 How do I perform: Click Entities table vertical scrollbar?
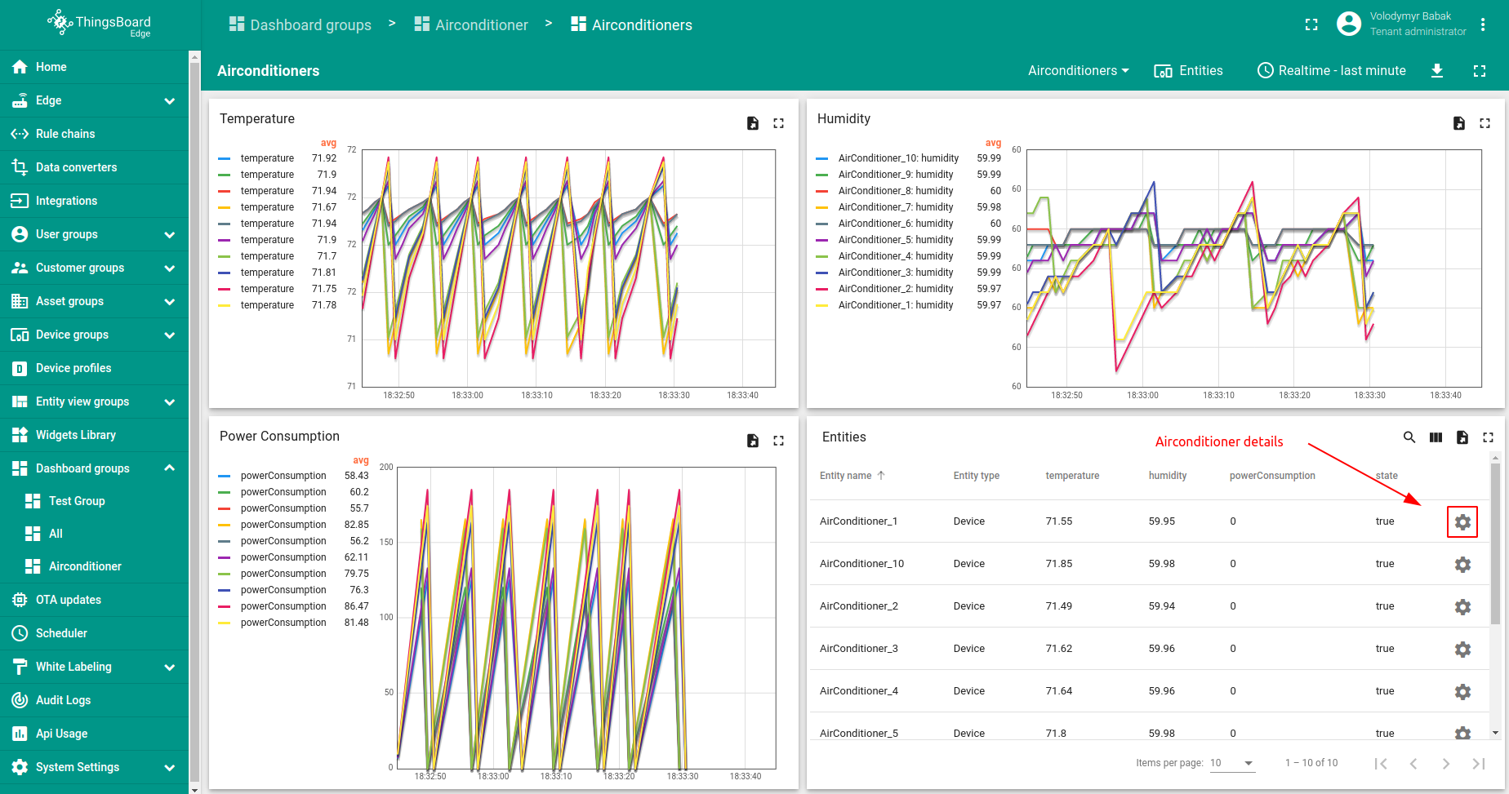coord(1495,543)
